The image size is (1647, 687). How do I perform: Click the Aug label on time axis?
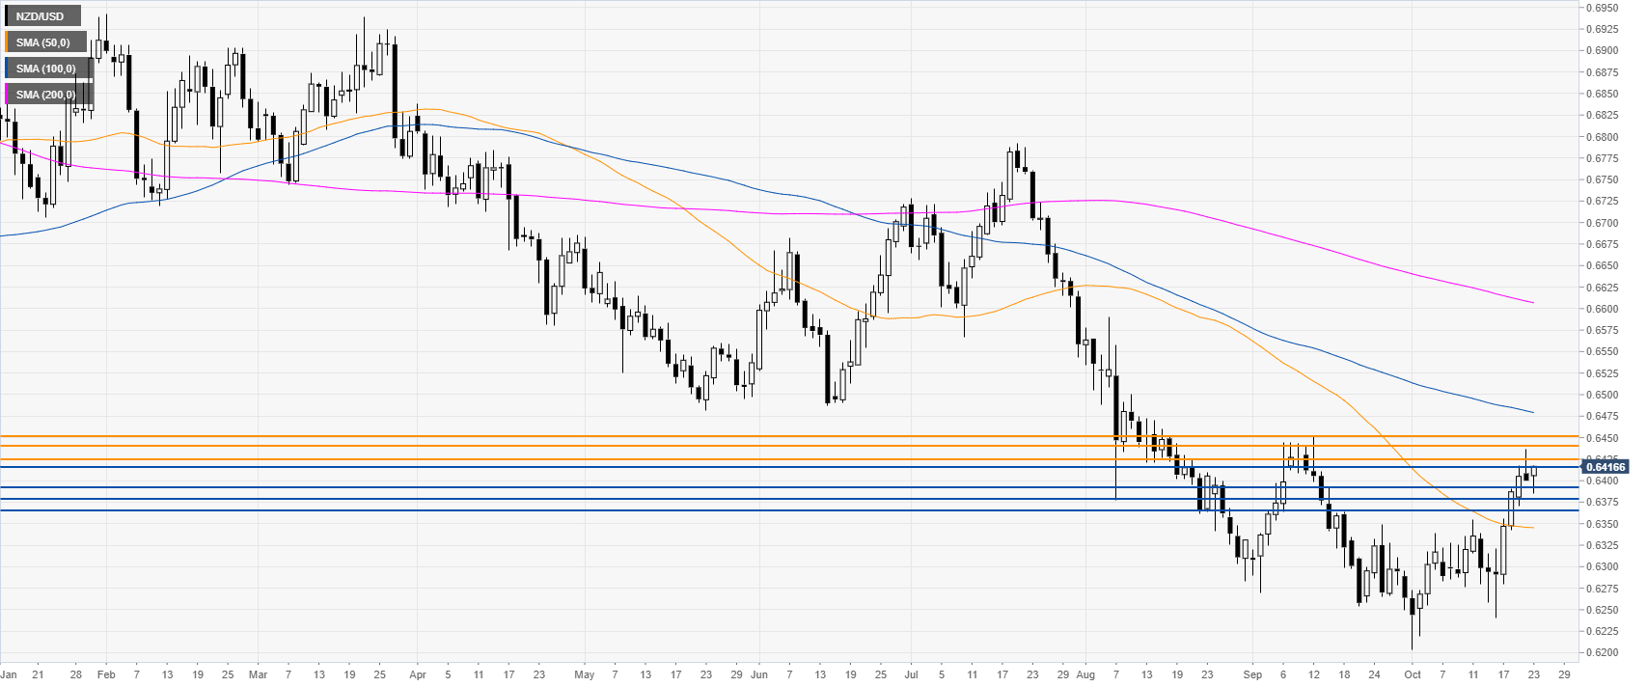(x=1085, y=674)
